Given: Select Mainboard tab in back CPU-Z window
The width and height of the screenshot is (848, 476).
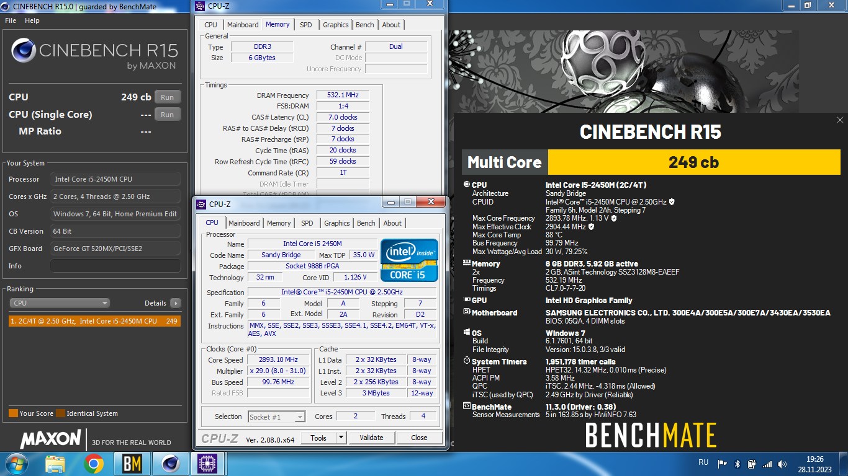Looking at the screenshot, I should 243,25.
